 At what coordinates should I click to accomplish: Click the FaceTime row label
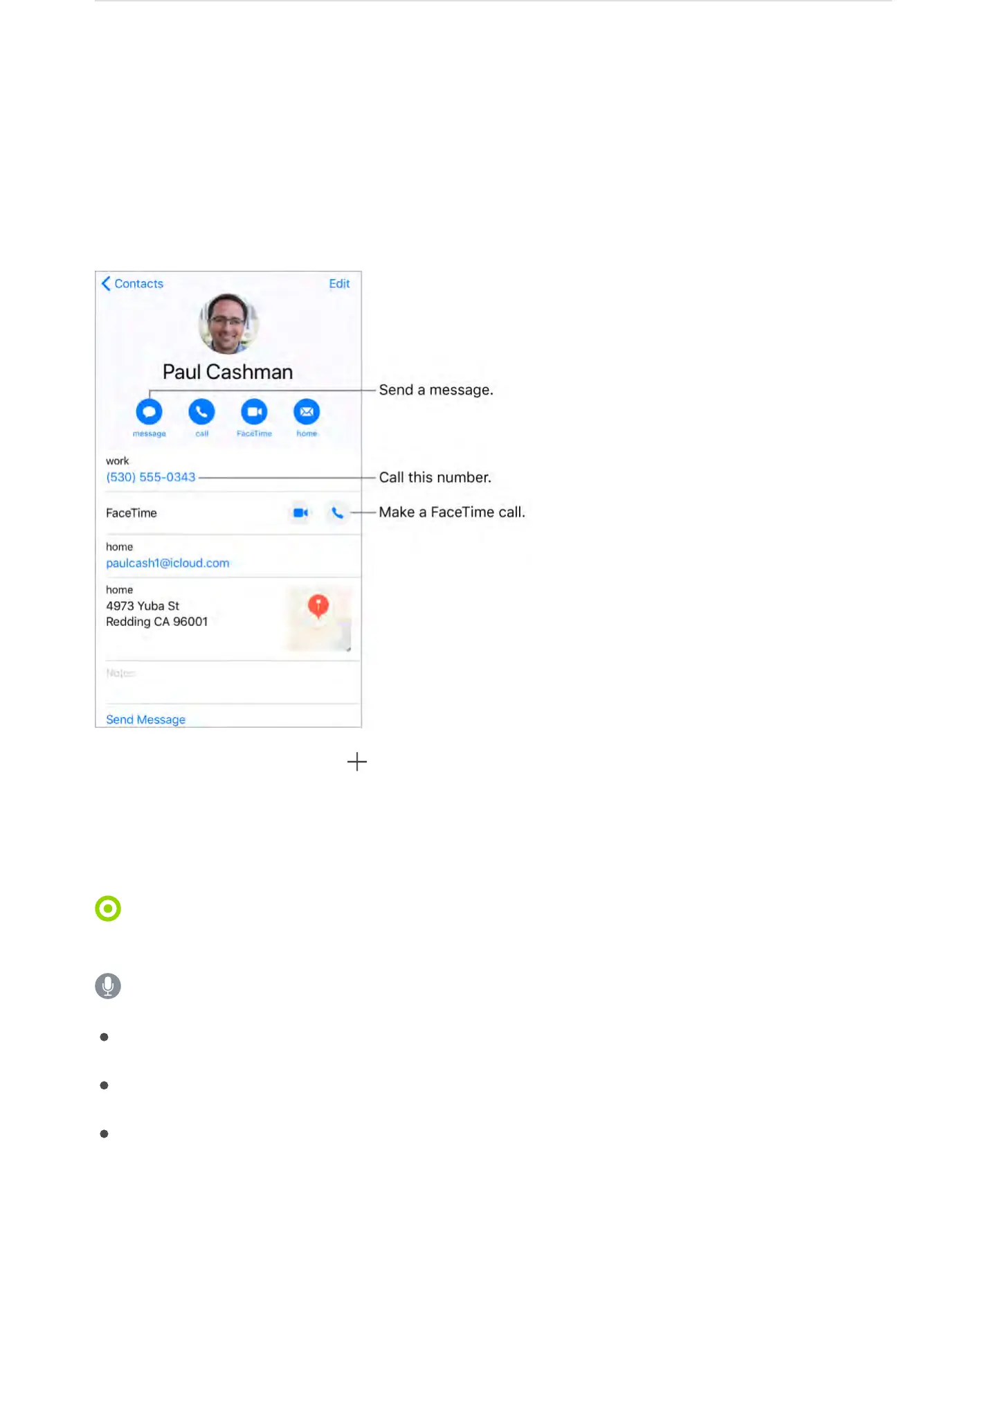tap(132, 513)
